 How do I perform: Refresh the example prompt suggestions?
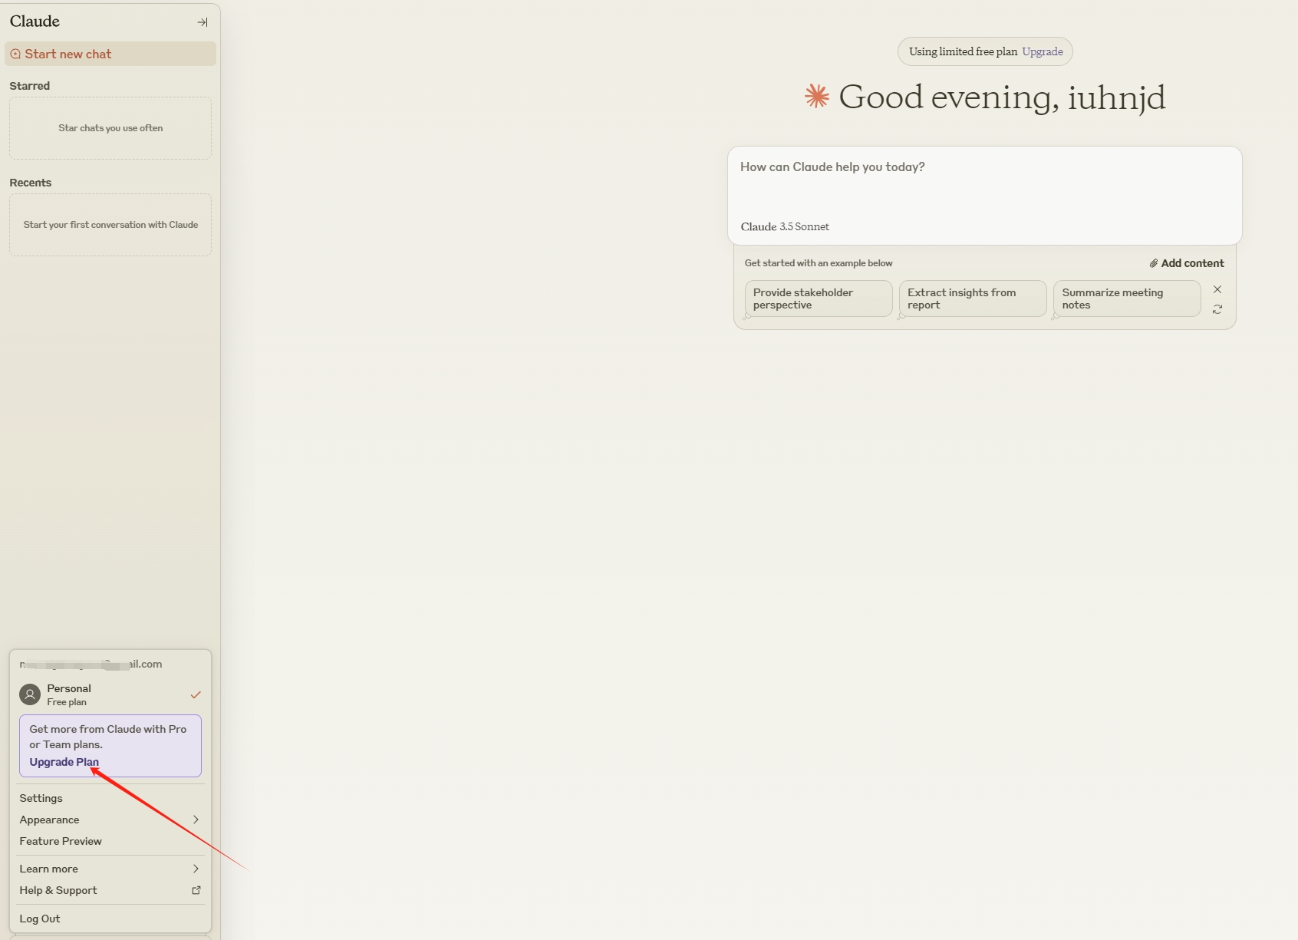(x=1217, y=309)
